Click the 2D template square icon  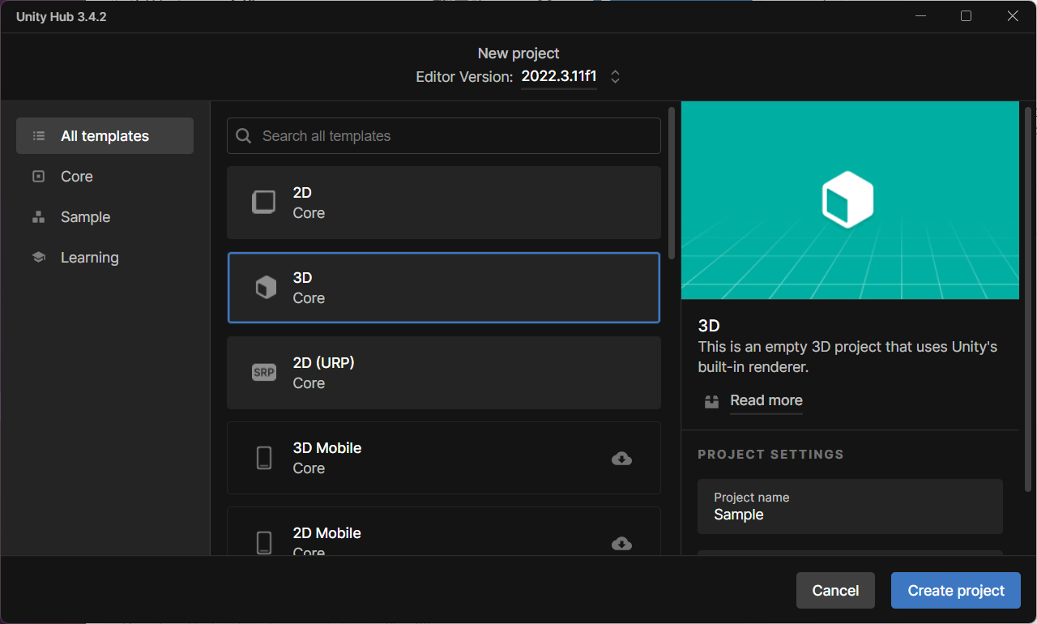click(263, 202)
